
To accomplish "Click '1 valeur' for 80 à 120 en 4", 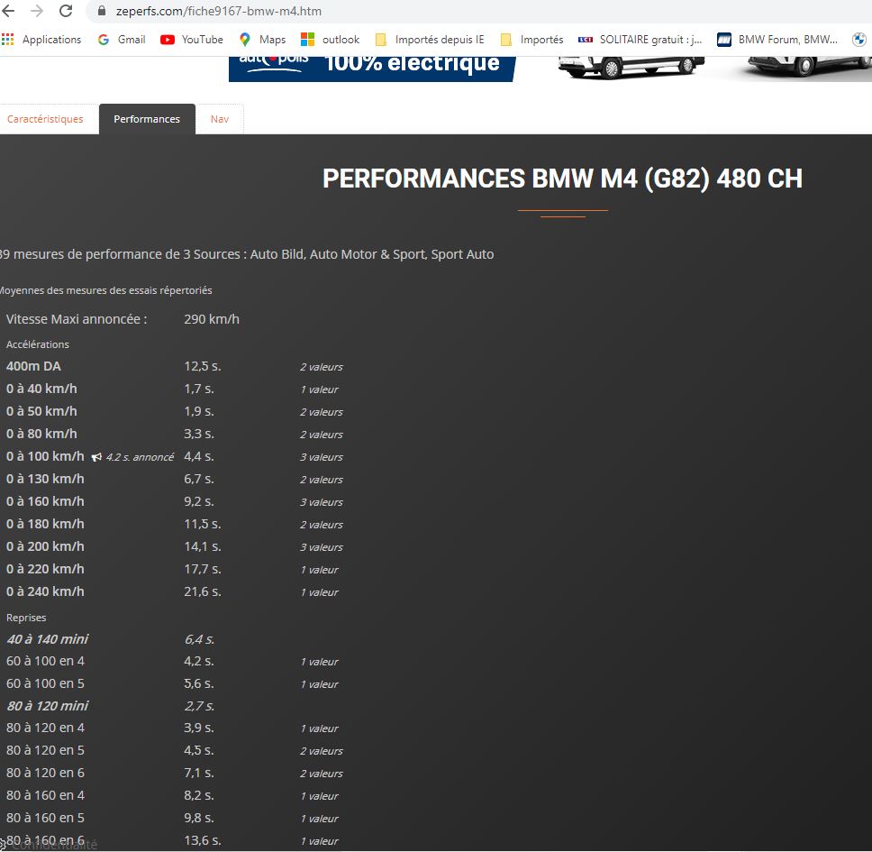I will pos(319,728).
